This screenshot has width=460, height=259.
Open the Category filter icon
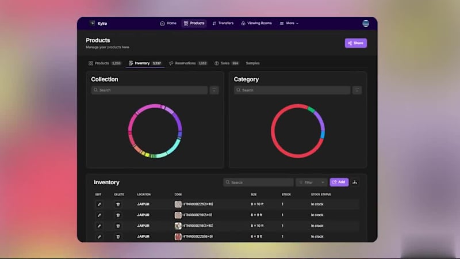(357, 90)
